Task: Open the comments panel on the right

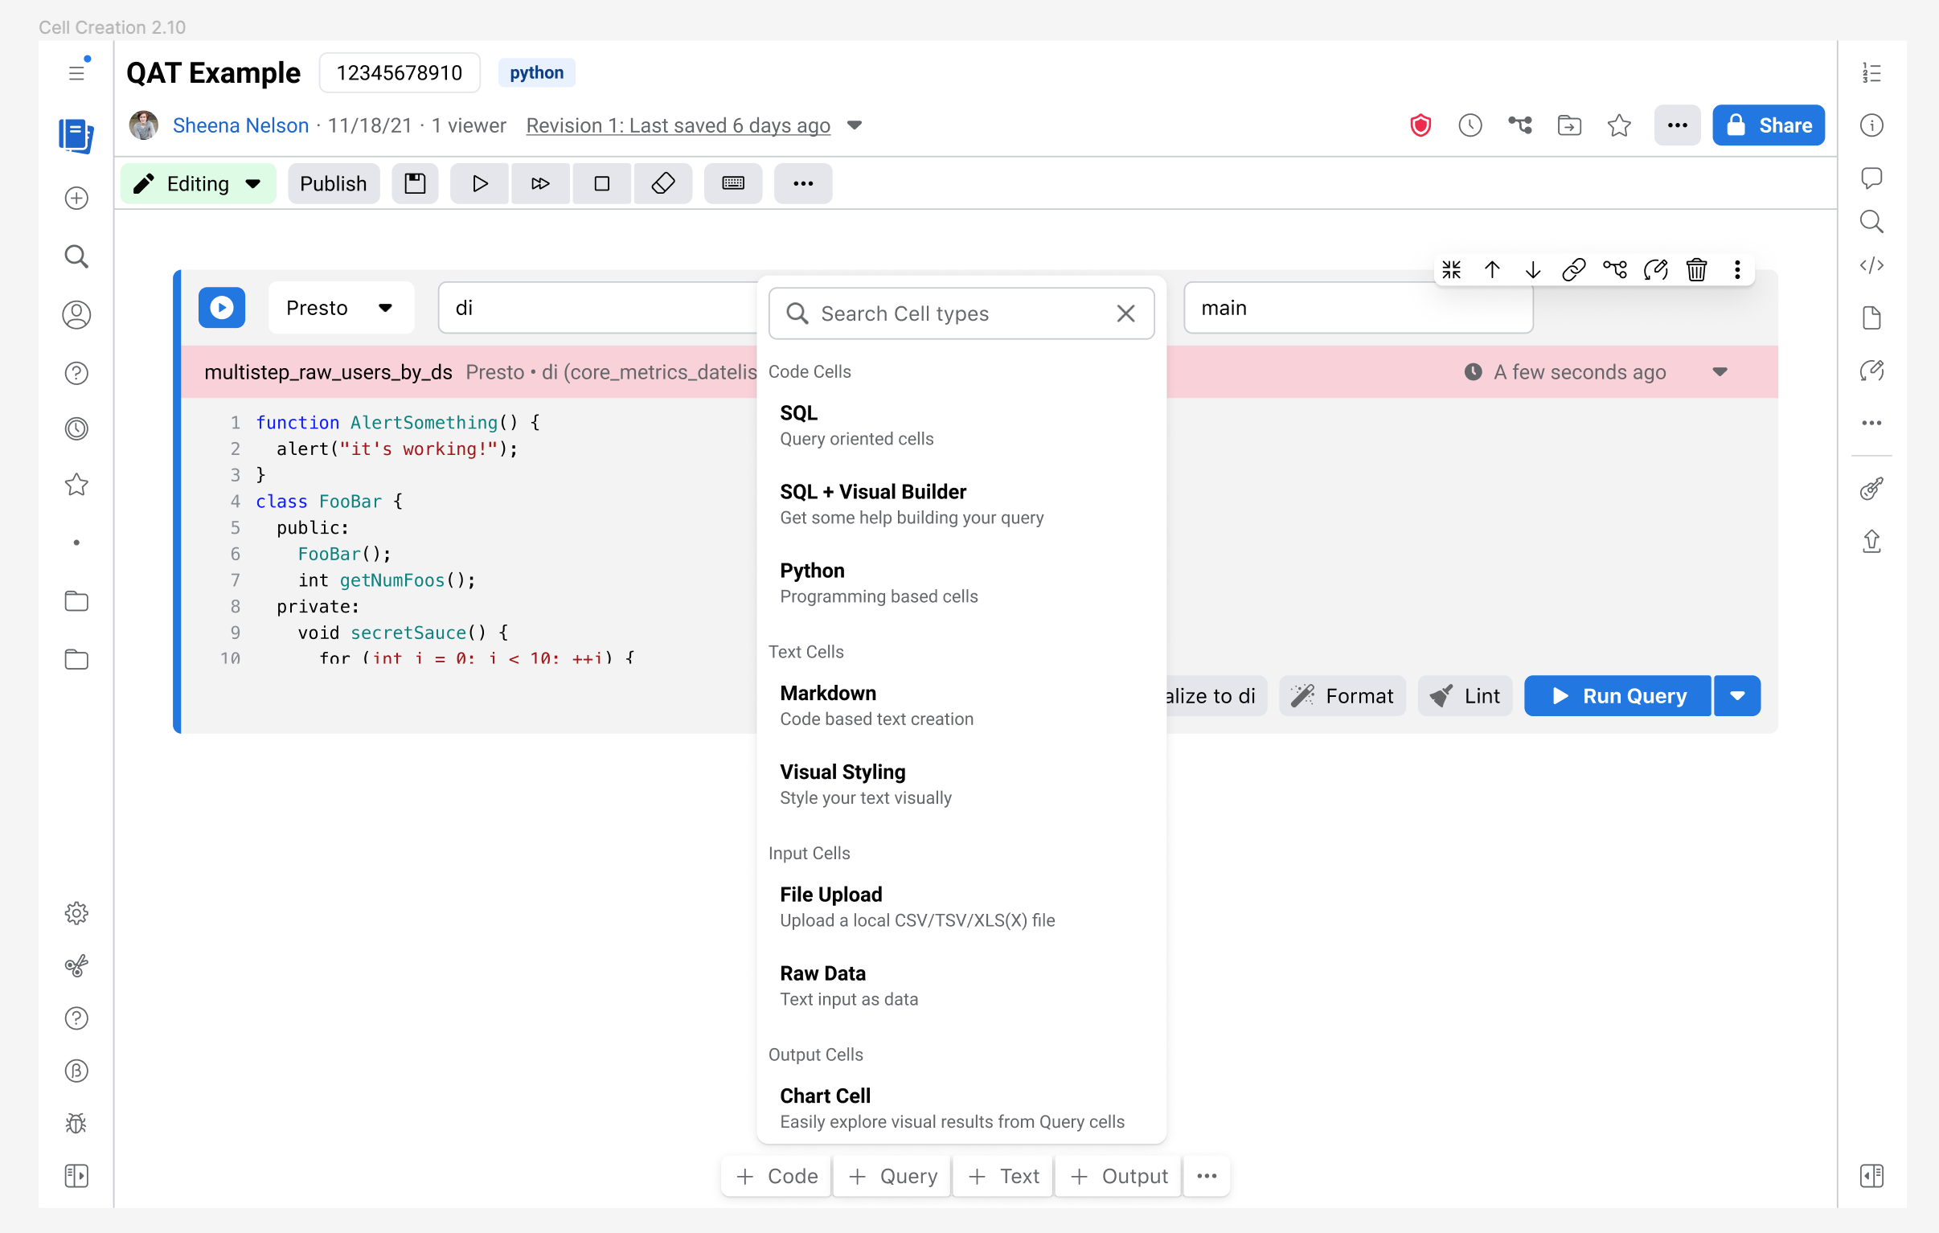Action: 1872,178
